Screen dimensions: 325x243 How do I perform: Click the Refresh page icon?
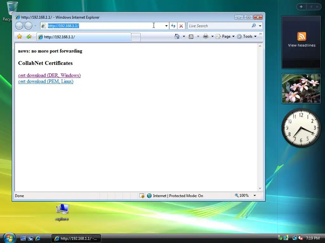(173, 26)
